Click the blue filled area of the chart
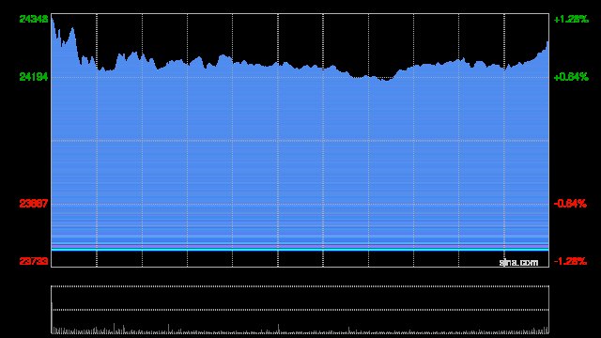The image size is (601, 338). click(300, 161)
